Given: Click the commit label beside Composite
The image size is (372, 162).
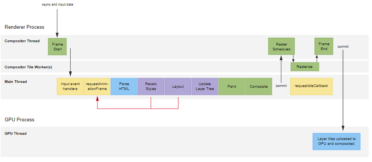Looking at the screenshot, I should tap(281, 86).
